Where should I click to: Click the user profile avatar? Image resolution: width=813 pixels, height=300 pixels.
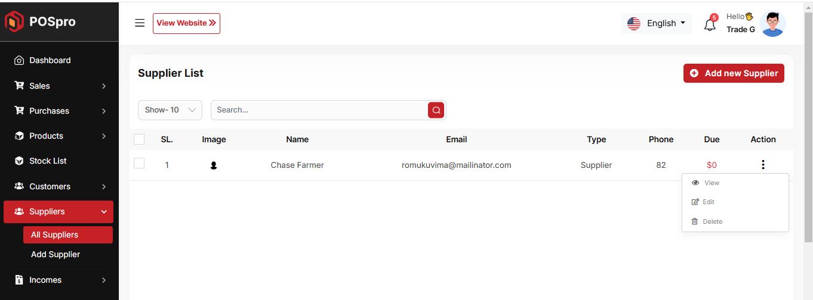pyautogui.click(x=772, y=24)
